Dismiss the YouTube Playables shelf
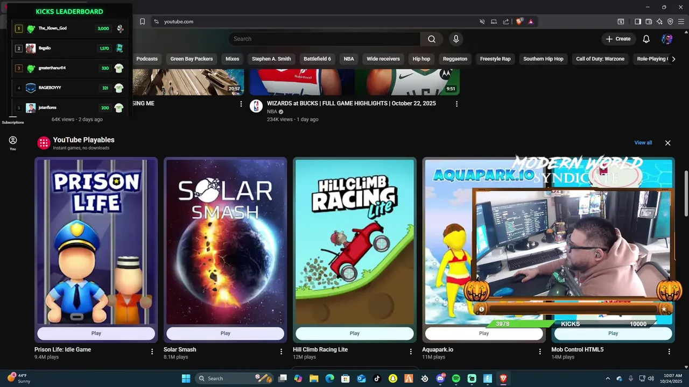689x387 pixels. [667, 143]
